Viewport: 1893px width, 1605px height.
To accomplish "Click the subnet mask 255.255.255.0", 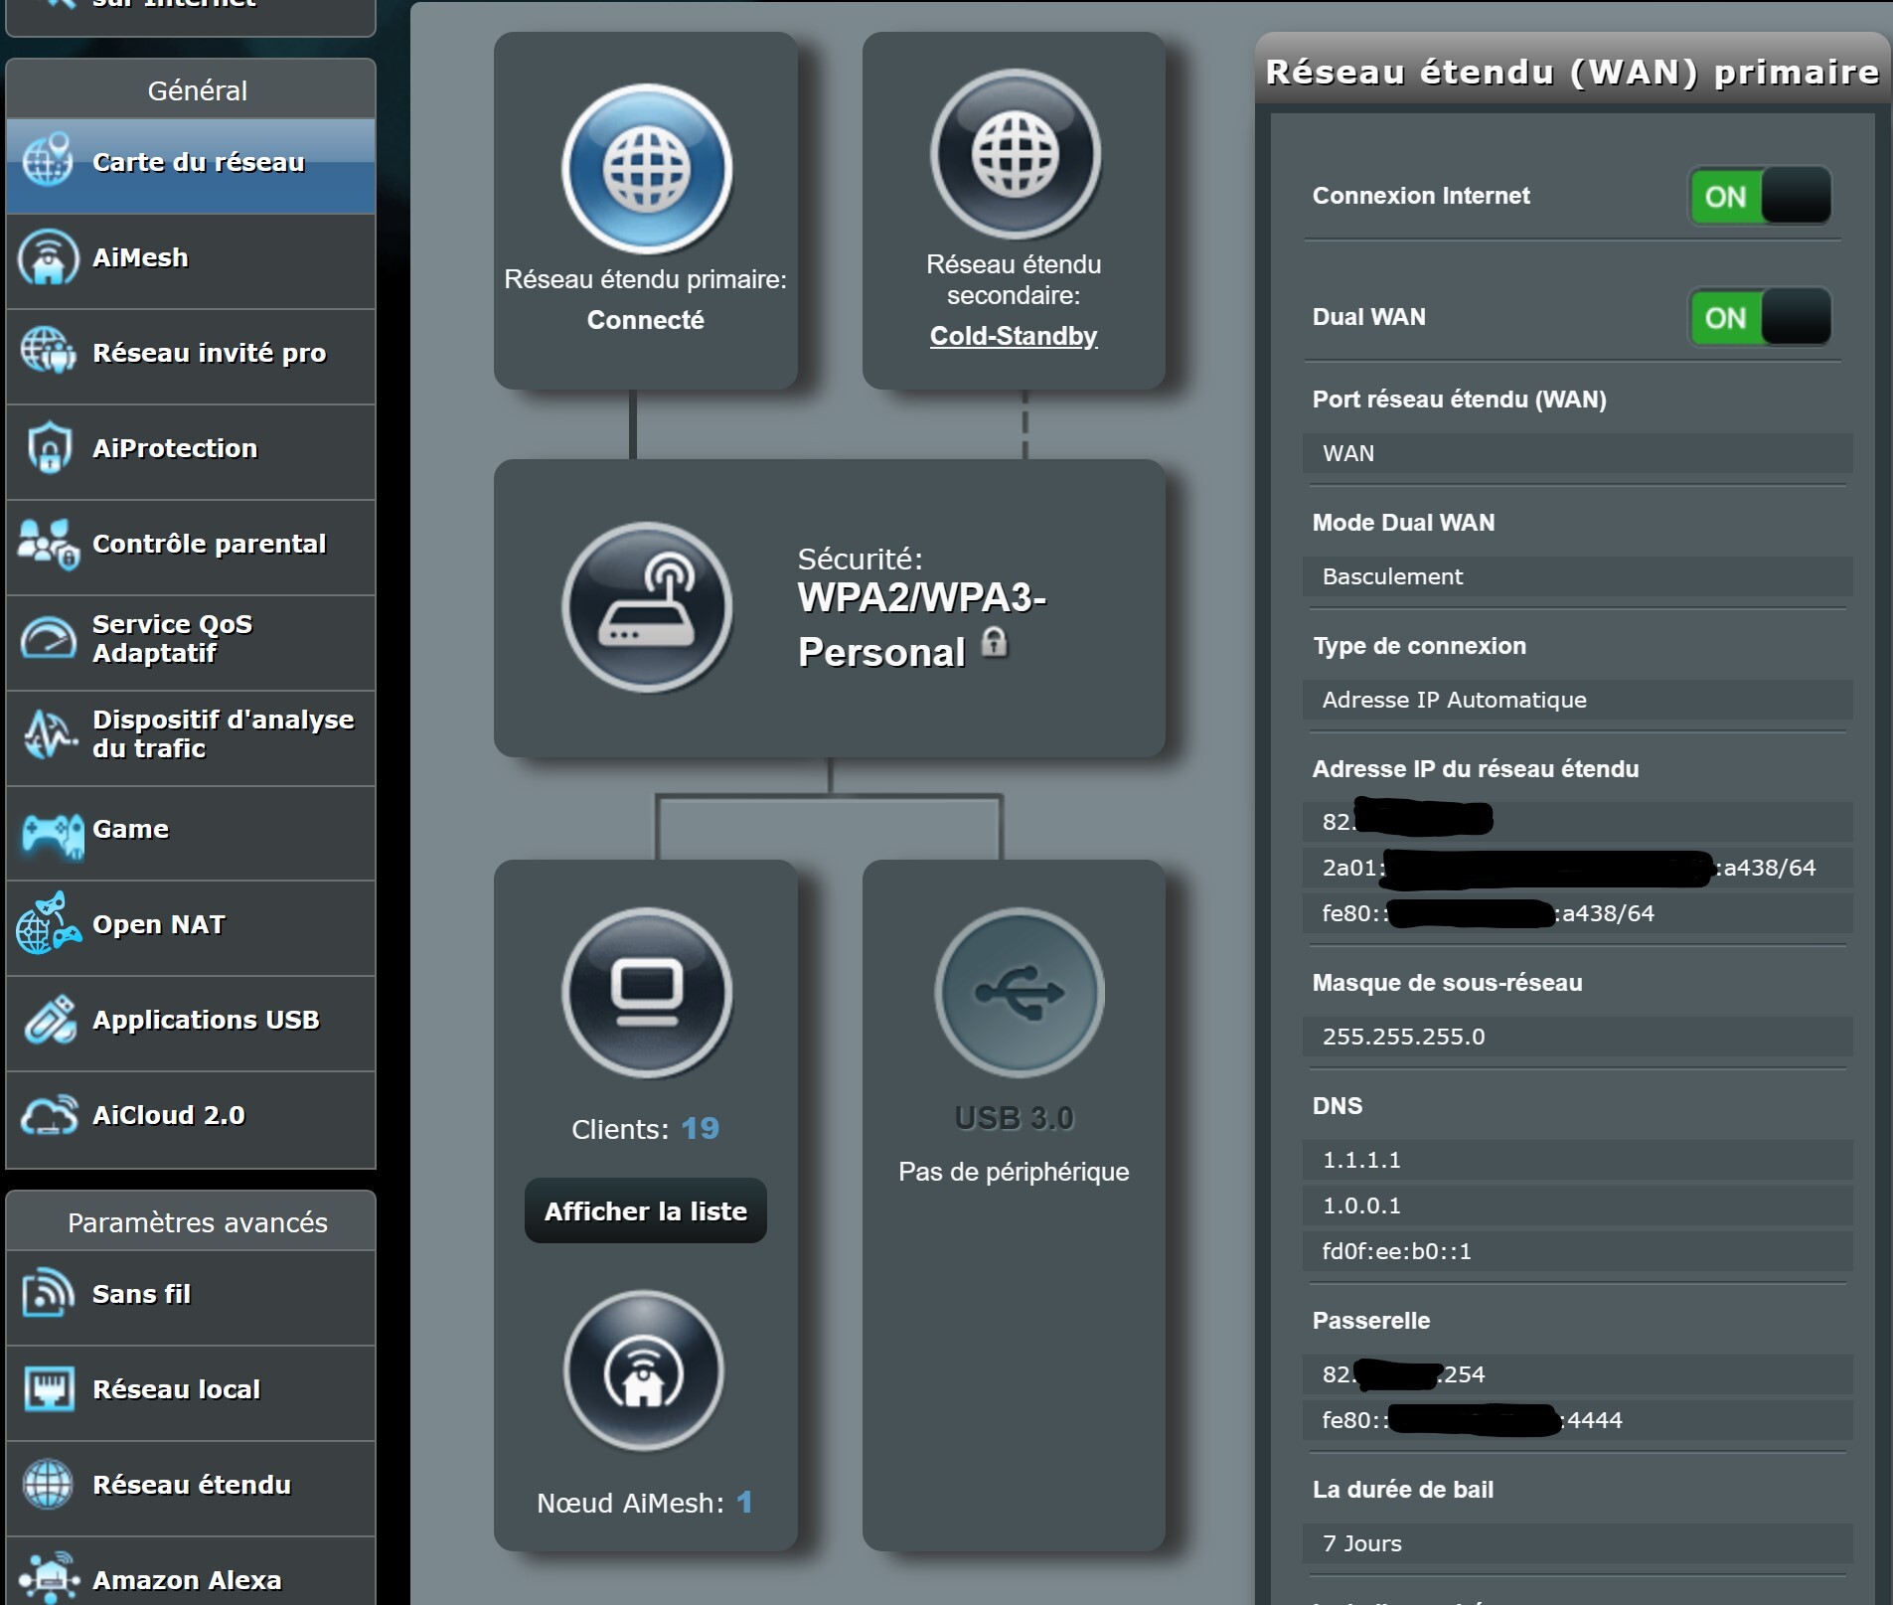I will [x=1578, y=1037].
